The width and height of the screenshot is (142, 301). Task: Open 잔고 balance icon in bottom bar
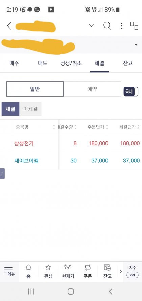[108, 271]
